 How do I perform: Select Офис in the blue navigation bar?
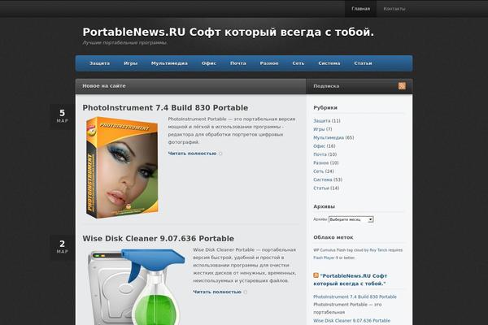209,63
